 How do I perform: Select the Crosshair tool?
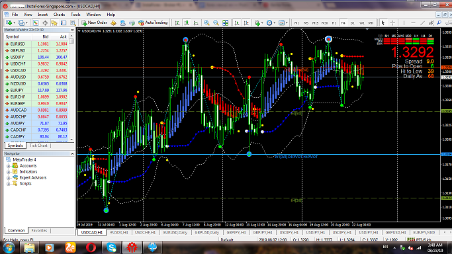[392, 22]
